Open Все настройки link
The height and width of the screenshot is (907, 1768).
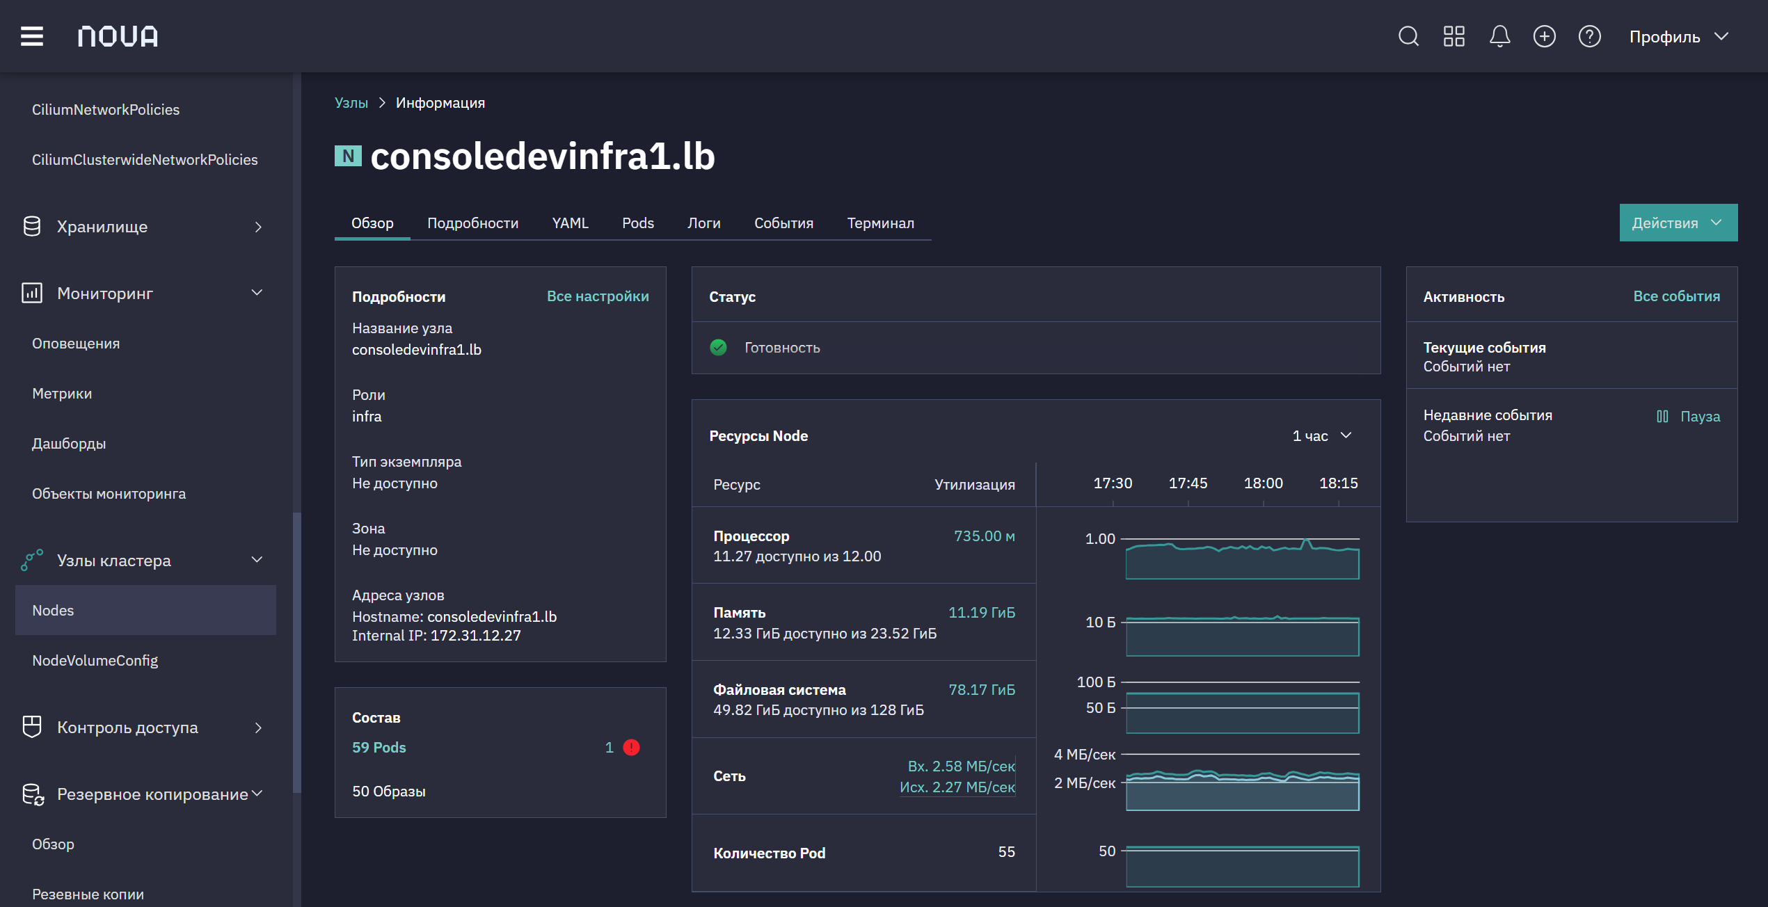point(598,296)
